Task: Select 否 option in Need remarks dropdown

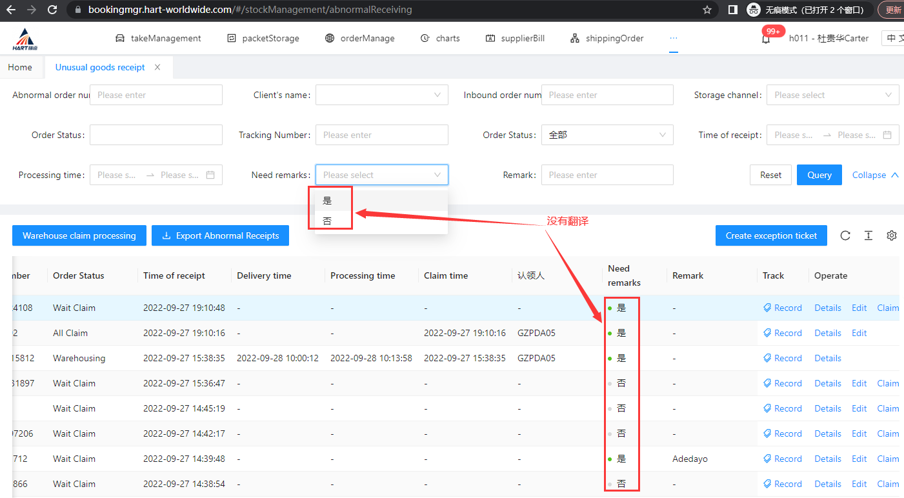Action: tap(328, 221)
